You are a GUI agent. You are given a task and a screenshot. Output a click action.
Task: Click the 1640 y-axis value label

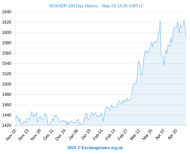7,12
